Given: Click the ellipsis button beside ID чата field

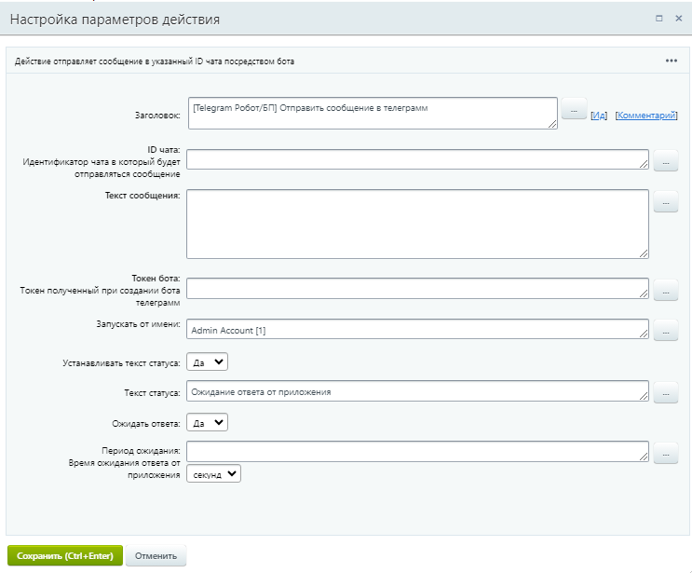Looking at the screenshot, I should (665, 162).
